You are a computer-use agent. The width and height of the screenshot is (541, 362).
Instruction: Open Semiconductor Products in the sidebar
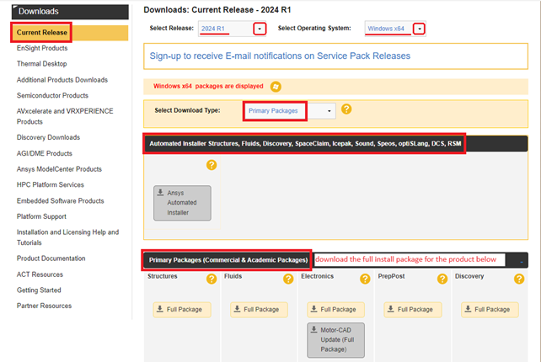tap(52, 95)
